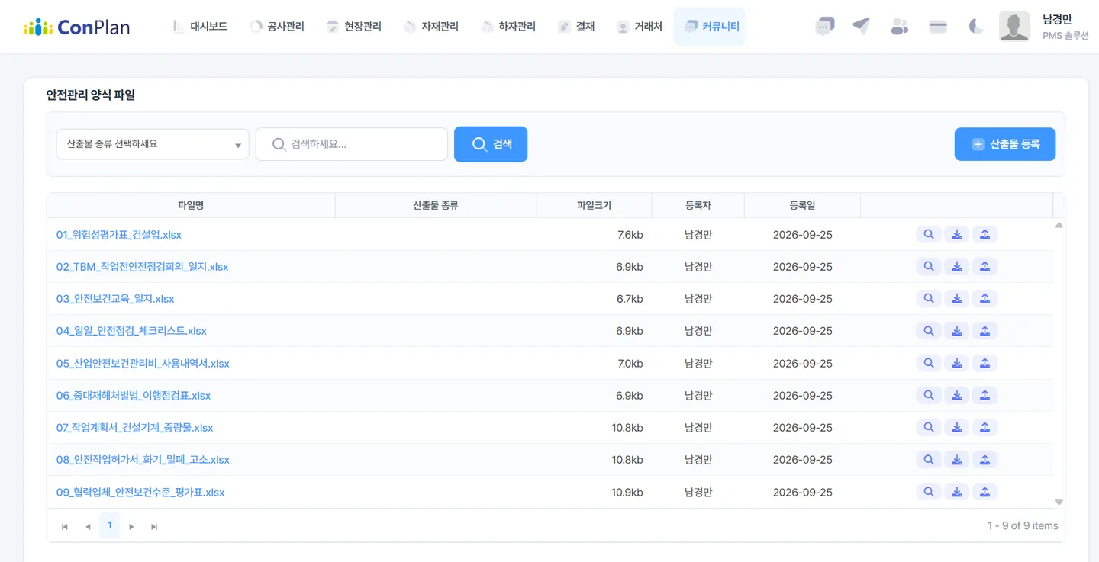Open the users group icon

click(x=900, y=26)
